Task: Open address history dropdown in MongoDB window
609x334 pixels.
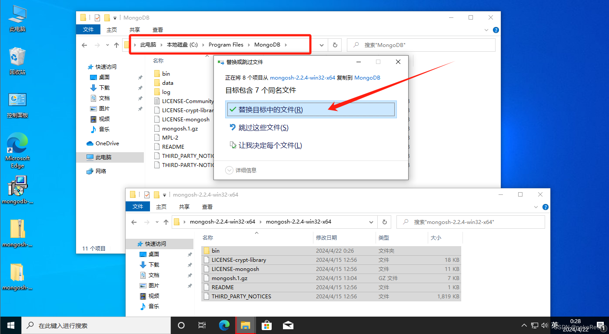Action: pos(322,45)
